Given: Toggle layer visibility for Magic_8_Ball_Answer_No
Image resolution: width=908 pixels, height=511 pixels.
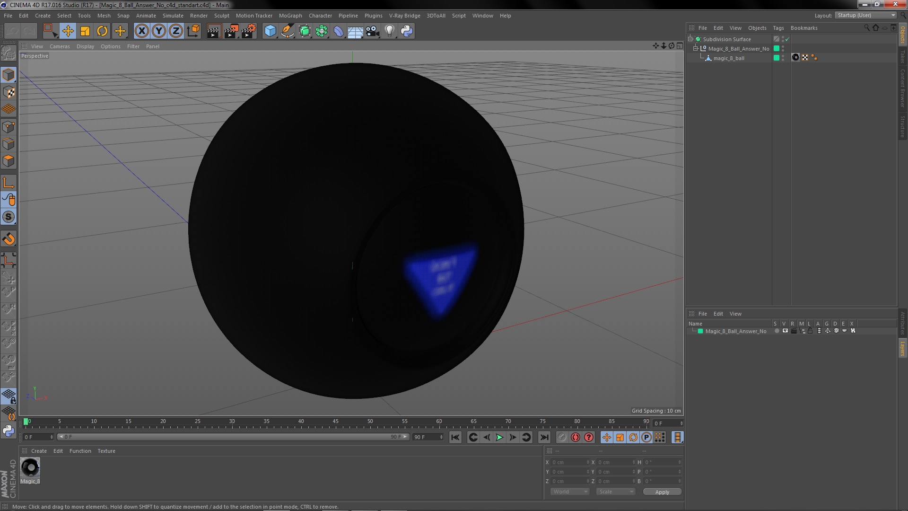Looking at the screenshot, I should tap(785, 331).
